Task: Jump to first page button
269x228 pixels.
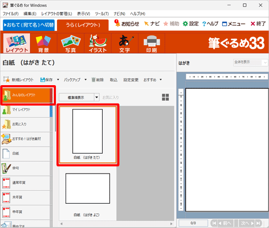Action: (x=214, y=223)
